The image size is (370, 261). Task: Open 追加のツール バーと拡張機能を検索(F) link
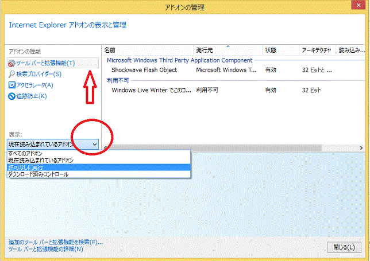(x=56, y=242)
